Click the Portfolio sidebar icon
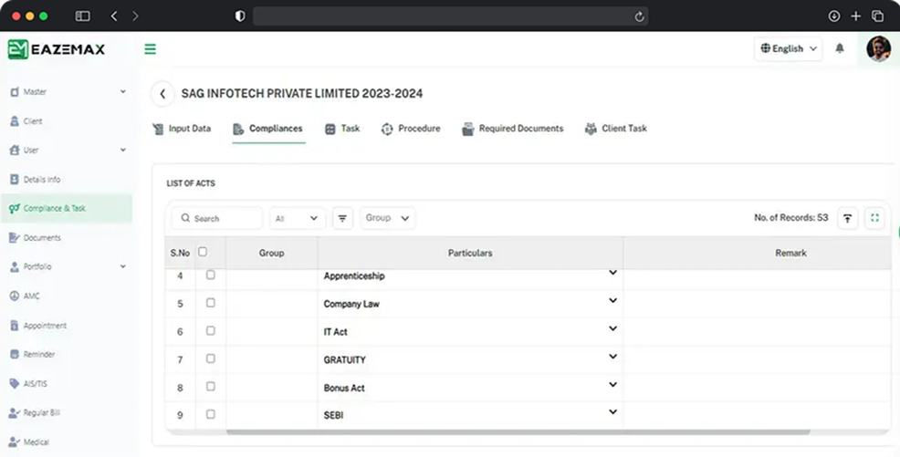This screenshot has height=457, width=900. tap(15, 266)
